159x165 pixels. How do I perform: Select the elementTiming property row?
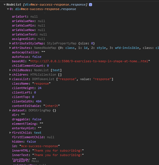pyautogui.click(x=27, y=124)
